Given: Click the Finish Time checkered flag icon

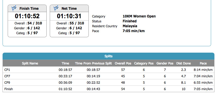Looking at the screenshot, I should [x=14, y=8].
